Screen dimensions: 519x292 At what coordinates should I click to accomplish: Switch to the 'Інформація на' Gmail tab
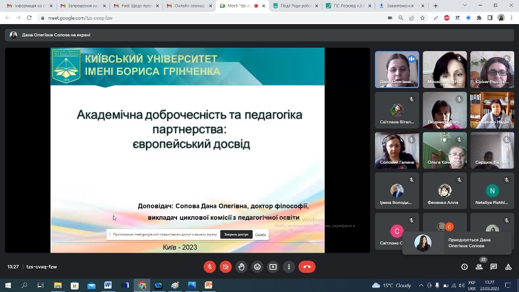(x=29, y=6)
